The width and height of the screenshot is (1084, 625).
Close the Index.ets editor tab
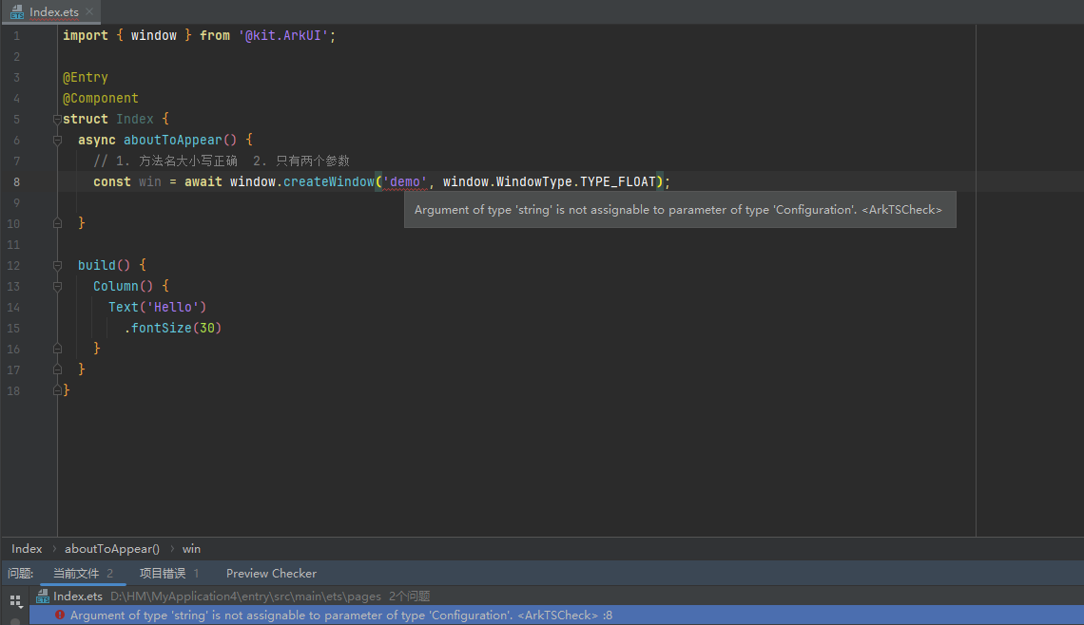[90, 11]
